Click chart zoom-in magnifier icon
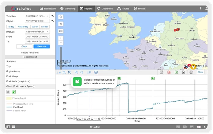213x134 pixels. [x=76, y=72]
